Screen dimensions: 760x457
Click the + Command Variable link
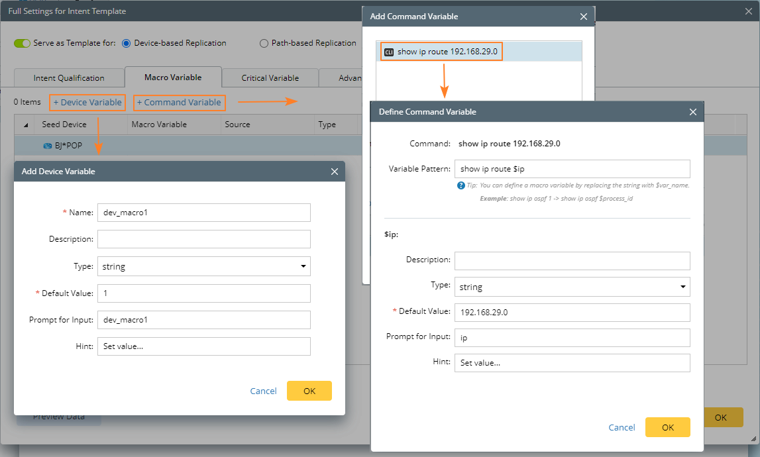[179, 103]
